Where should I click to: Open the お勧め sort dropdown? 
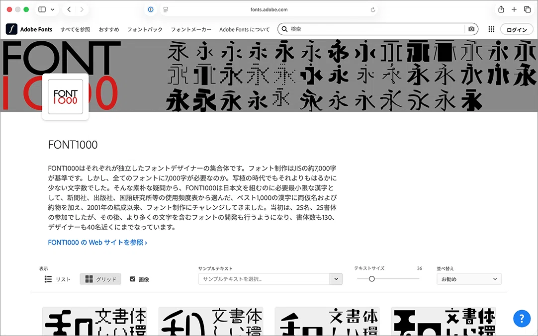coord(469,279)
